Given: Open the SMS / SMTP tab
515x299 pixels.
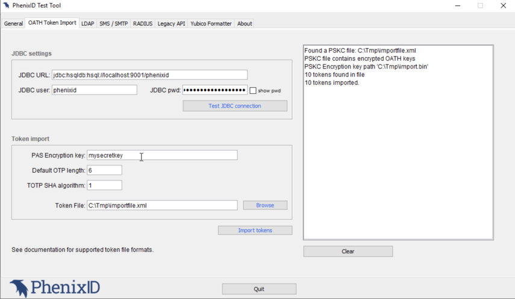Looking at the screenshot, I should point(114,23).
